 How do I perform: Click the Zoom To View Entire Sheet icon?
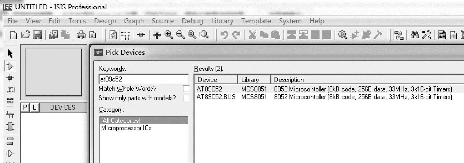(192, 35)
